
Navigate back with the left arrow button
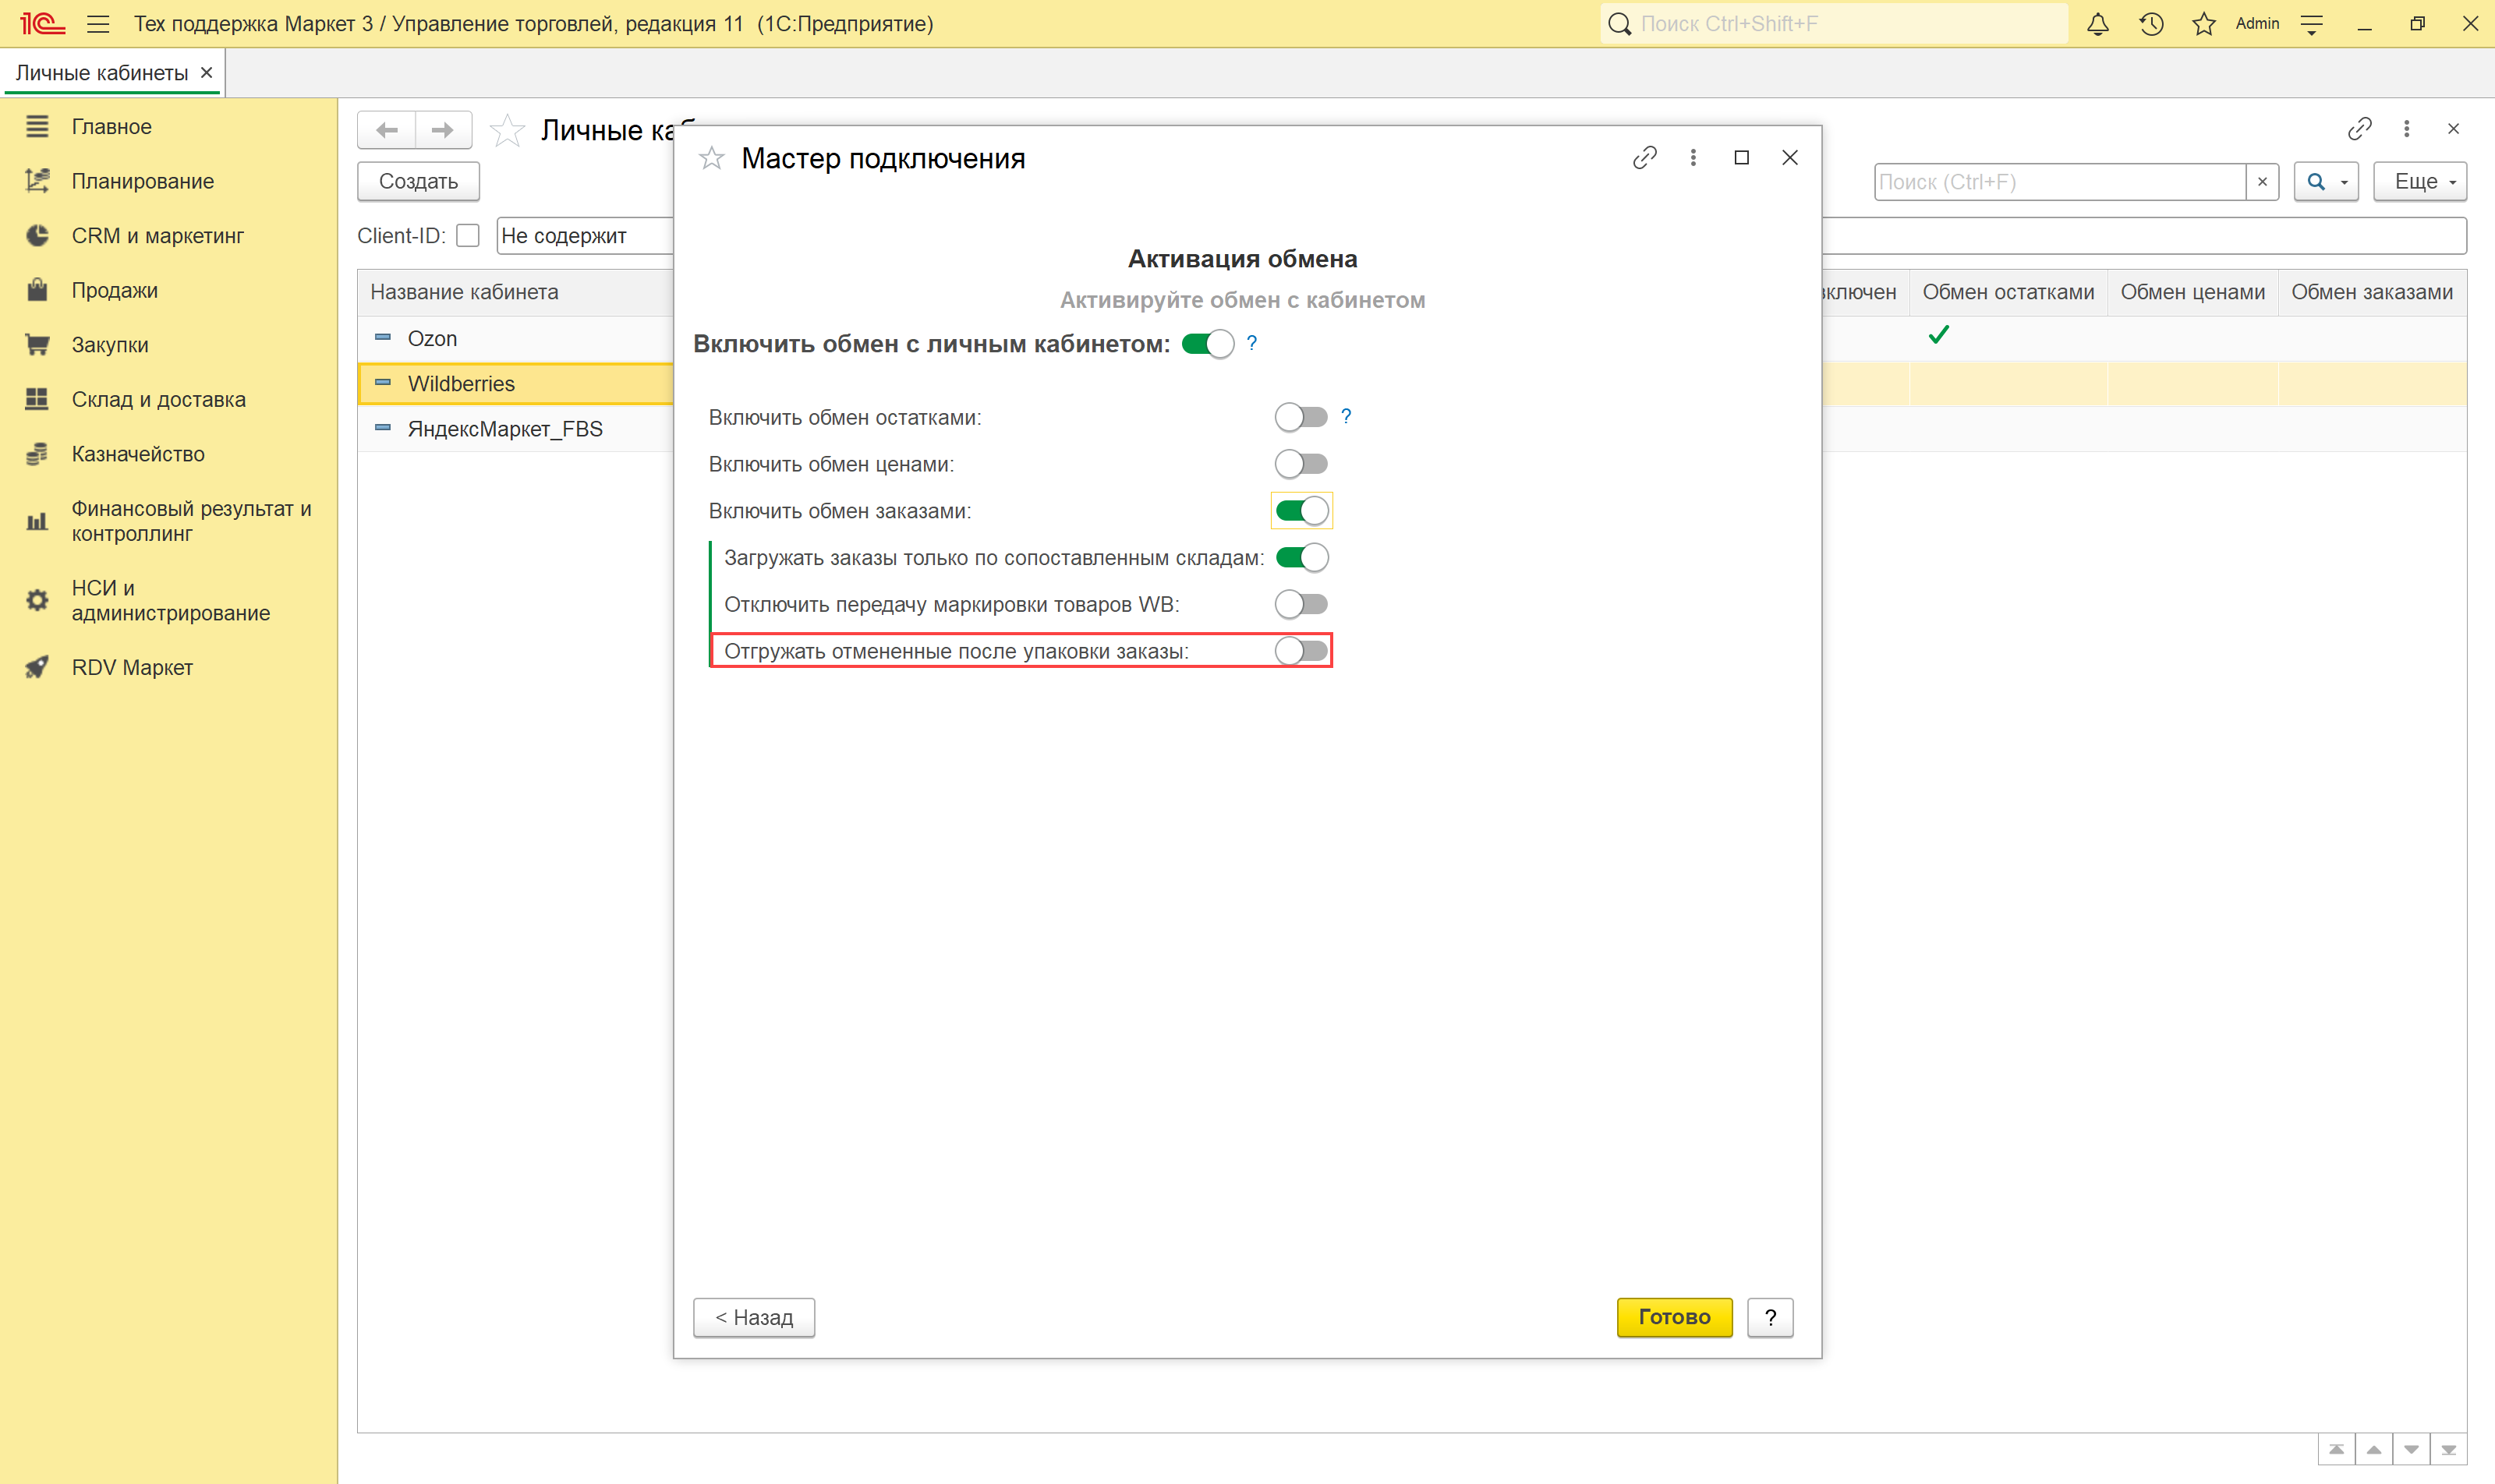pos(388,130)
